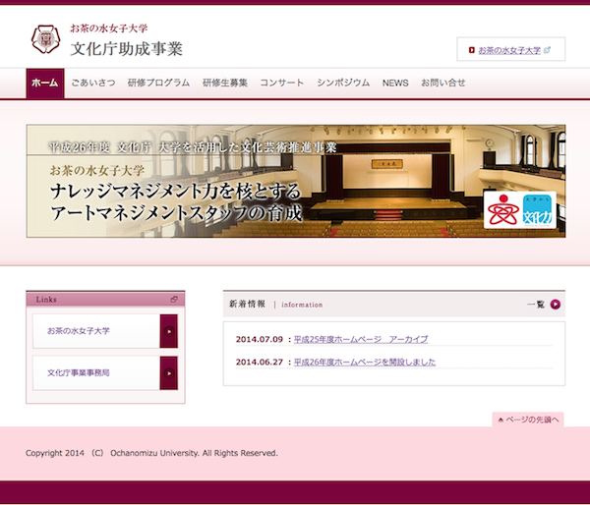Select 研修生募集 in the navigation bar

coord(224,84)
